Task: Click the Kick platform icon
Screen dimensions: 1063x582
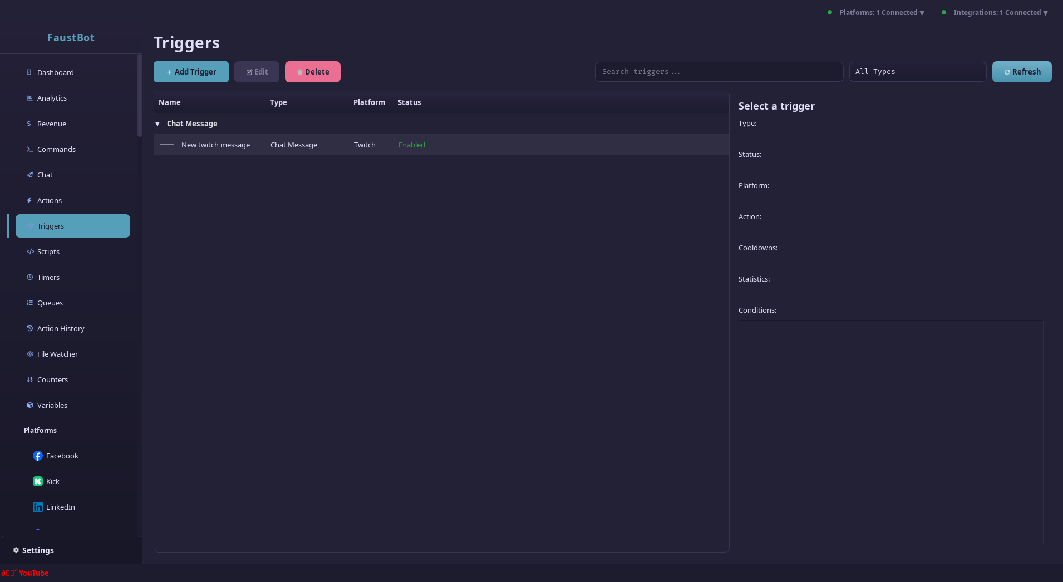Action: 37,481
